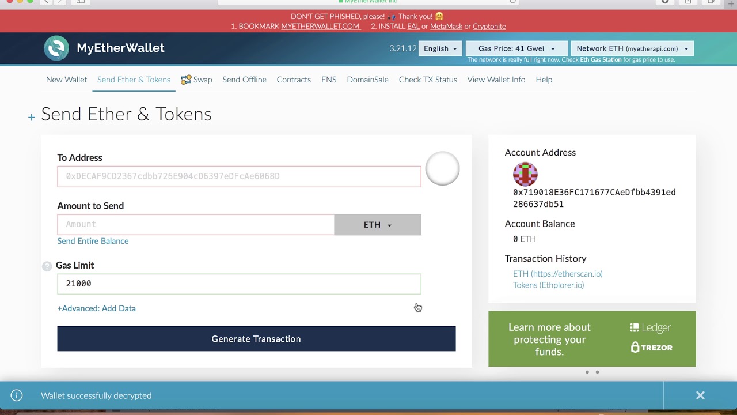The width and height of the screenshot is (737, 415).
Task: Open the Send Offline tab
Action: (x=244, y=80)
